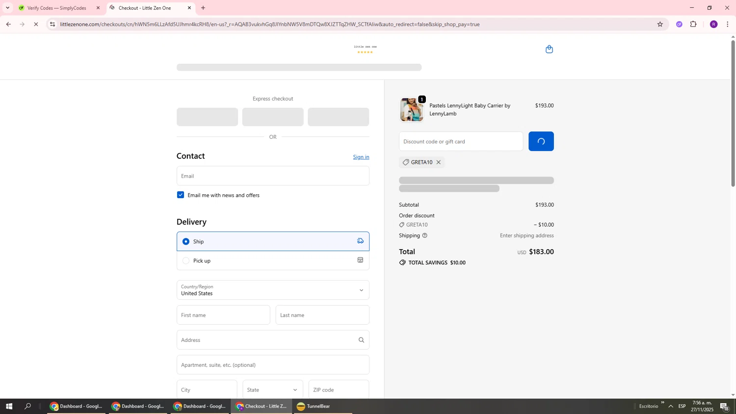Screen dimensions: 736x414
Task: Click the Sign in link
Action: pos(361,157)
